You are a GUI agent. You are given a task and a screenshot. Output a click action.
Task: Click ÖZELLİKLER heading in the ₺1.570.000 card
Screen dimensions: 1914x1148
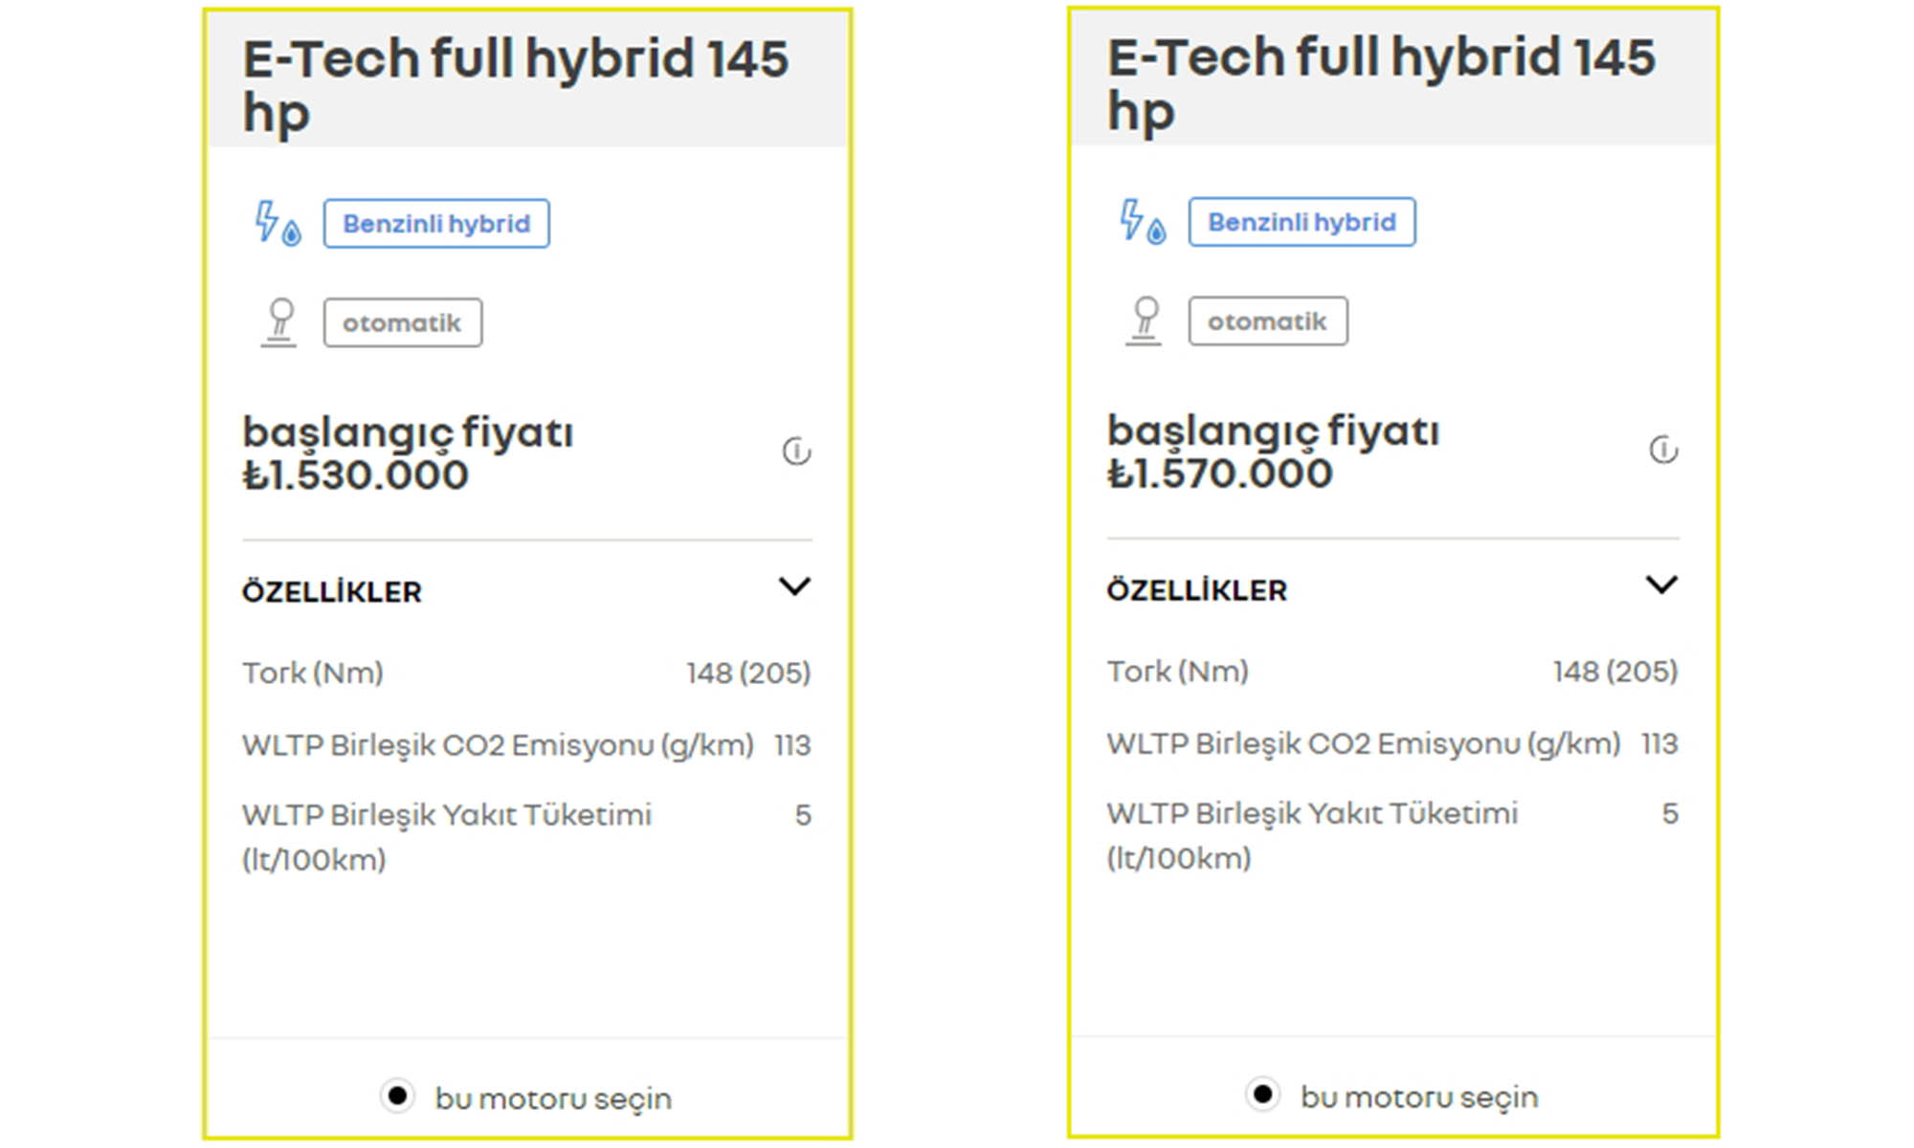(1197, 590)
